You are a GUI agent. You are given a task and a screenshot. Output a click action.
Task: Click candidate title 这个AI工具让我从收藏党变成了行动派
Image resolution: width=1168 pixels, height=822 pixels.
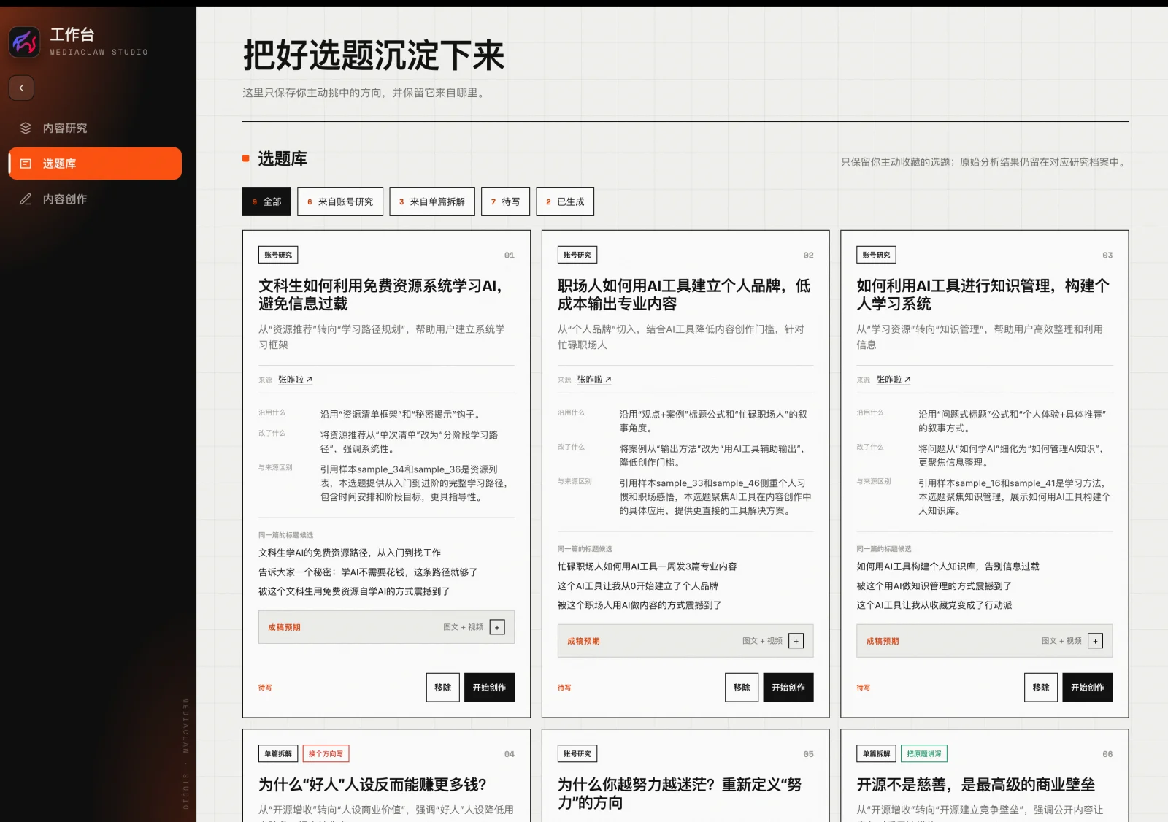coord(934,605)
